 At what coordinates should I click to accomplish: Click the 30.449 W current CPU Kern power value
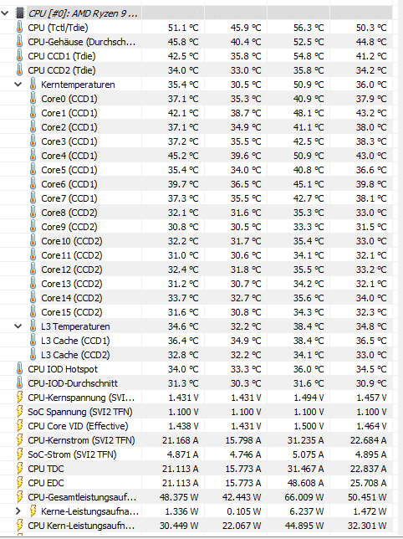pos(179,526)
